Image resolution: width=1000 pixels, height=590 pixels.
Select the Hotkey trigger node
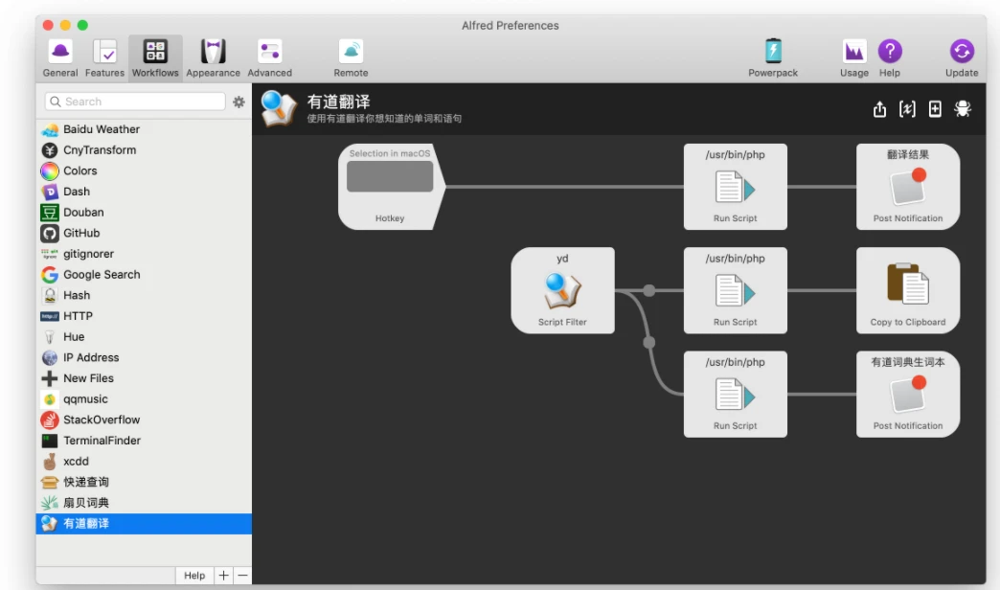pos(390,187)
